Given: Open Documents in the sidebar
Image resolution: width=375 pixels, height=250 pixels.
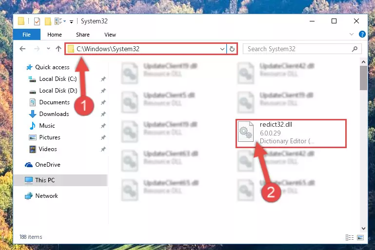Looking at the screenshot, I should [54, 102].
